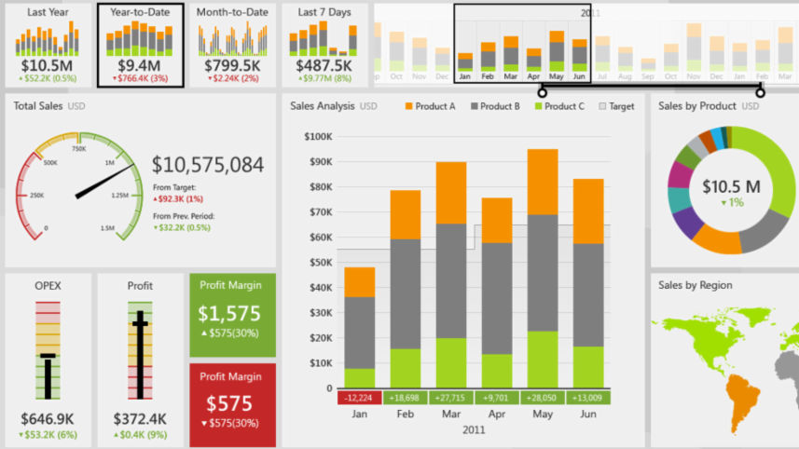The image size is (799, 449).
Task: Click the May bar in Sales Analysis
Action: pos(543,268)
